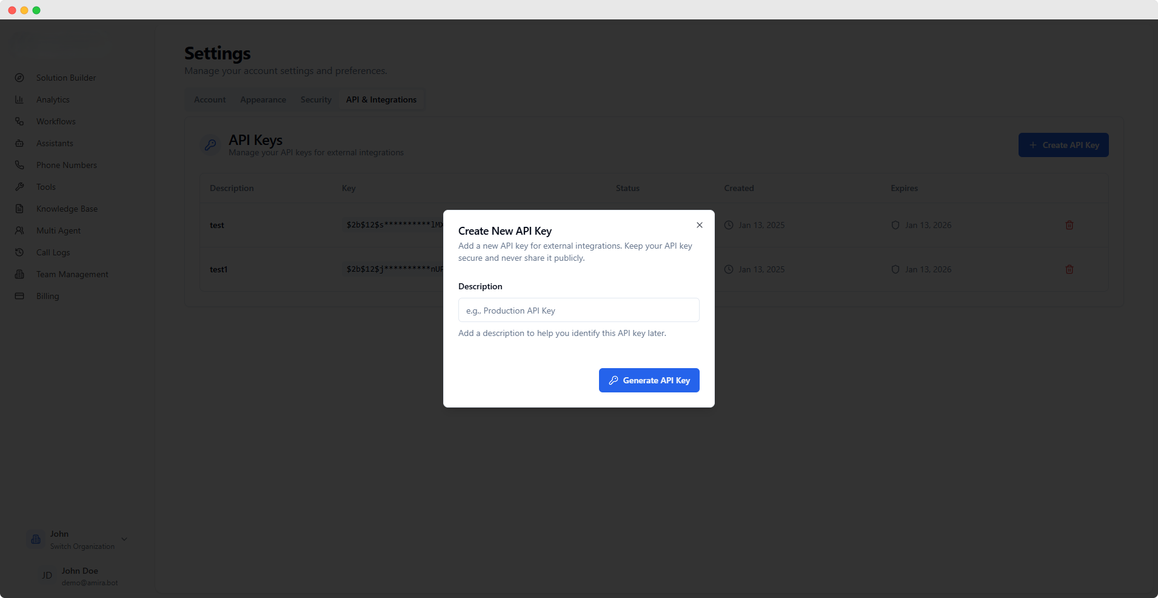Image resolution: width=1158 pixels, height=598 pixels.
Task: Delete the 'test1' API key
Action: tap(1069, 269)
